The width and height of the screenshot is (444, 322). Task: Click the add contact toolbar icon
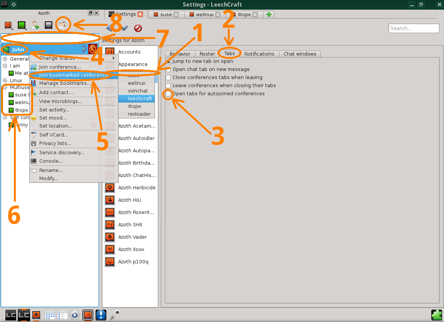click(x=35, y=25)
